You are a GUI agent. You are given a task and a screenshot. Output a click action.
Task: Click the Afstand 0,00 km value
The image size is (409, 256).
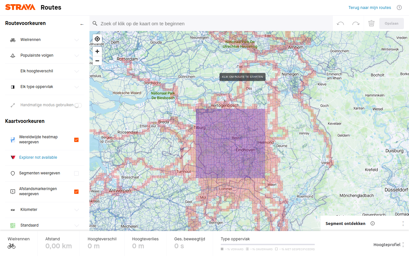pyautogui.click(x=58, y=246)
